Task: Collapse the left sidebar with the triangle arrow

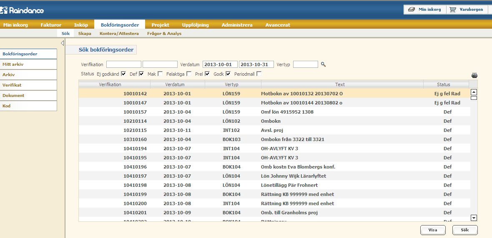Action: tap(62, 43)
